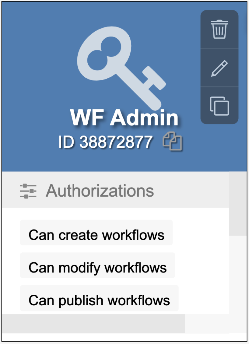Select the Can create workflows authorization
249x344 pixels.
96,235
